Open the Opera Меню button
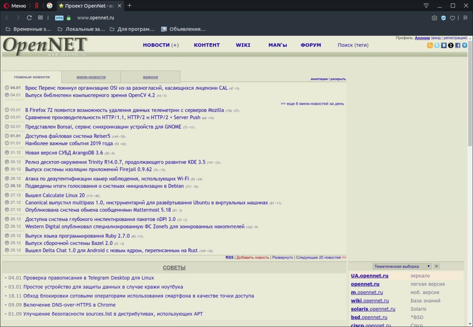 [x=15, y=6]
